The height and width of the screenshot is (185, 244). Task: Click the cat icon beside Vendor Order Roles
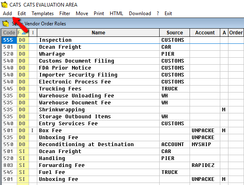5,24
